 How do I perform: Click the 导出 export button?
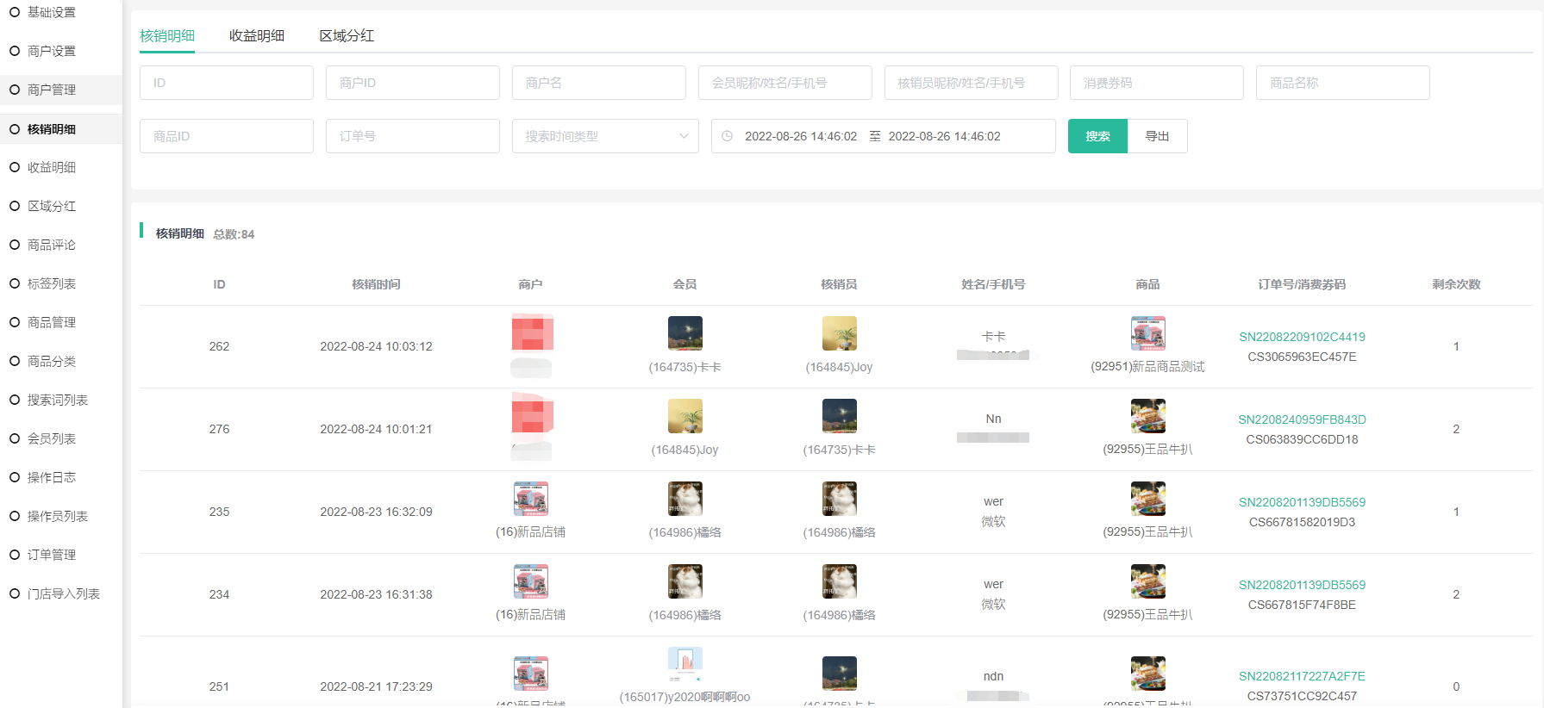click(1157, 136)
